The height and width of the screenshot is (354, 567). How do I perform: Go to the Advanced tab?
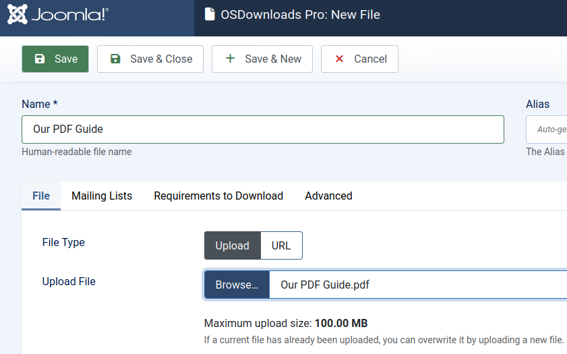click(329, 196)
